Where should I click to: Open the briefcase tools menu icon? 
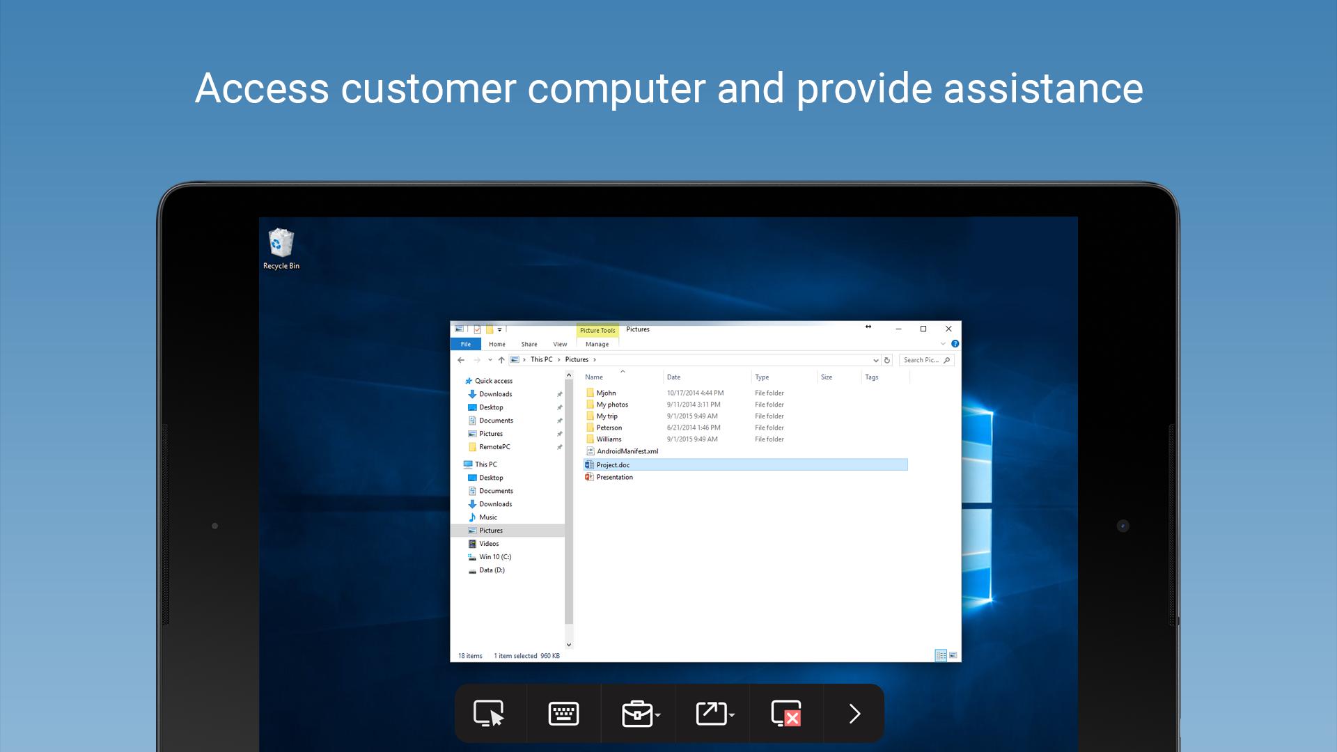[641, 714]
